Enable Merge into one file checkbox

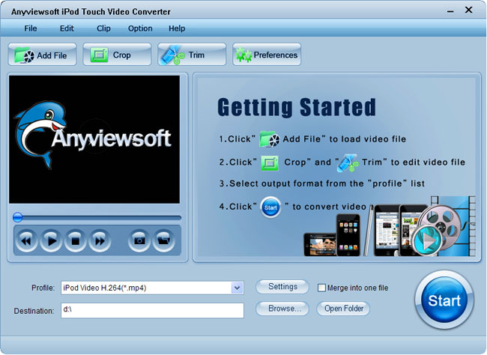pos(321,288)
